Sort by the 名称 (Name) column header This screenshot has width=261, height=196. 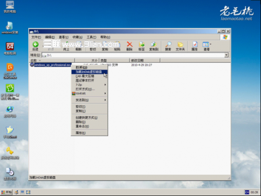point(52,61)
